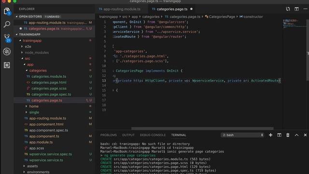Click constructor symbol in breadcrumb
309x174 pixels.
[x=251, y=17]
